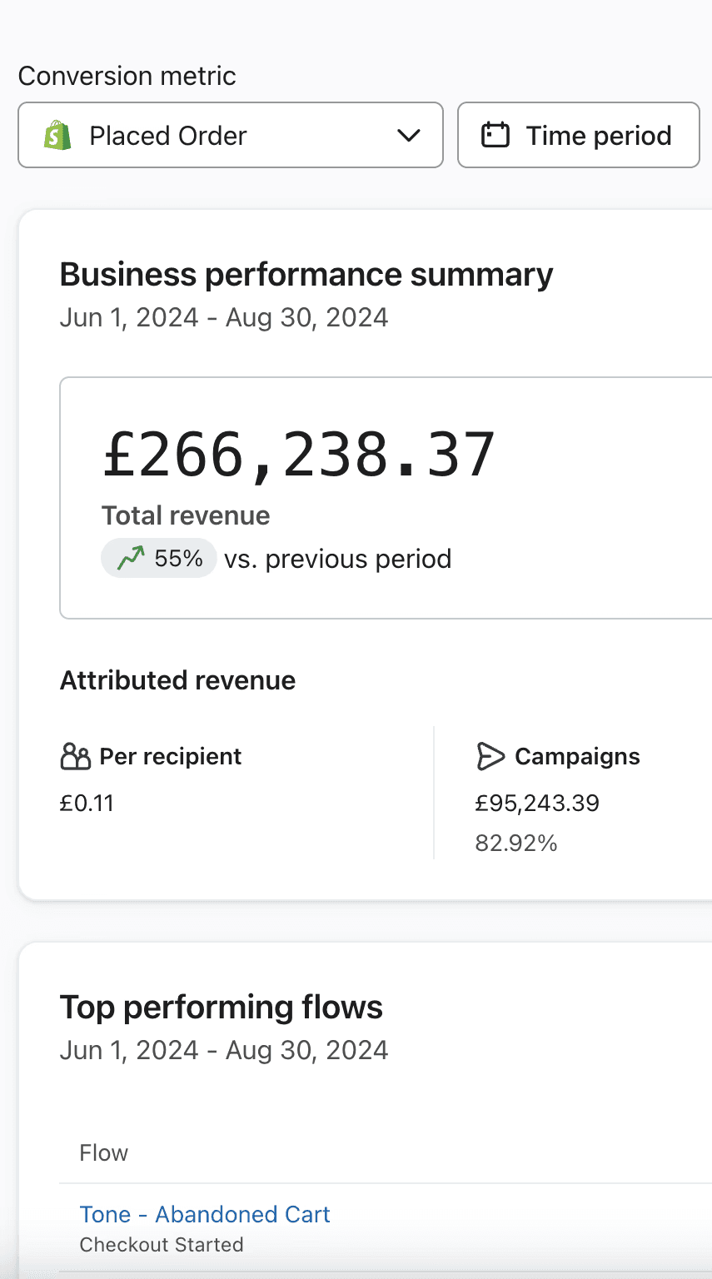Click the Checkout Started trigger label
Viewport: 712px width, 1279px height.
click(162, 1245)
